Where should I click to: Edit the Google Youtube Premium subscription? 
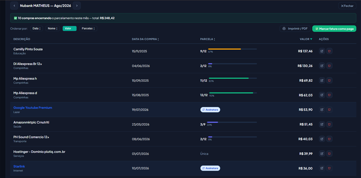tap(322, 110)
